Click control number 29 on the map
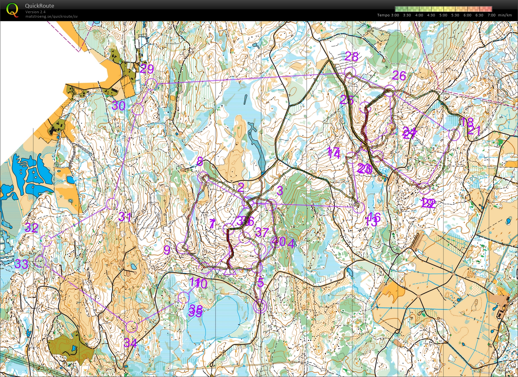518x377 pixels. click(x=147, y=69)
